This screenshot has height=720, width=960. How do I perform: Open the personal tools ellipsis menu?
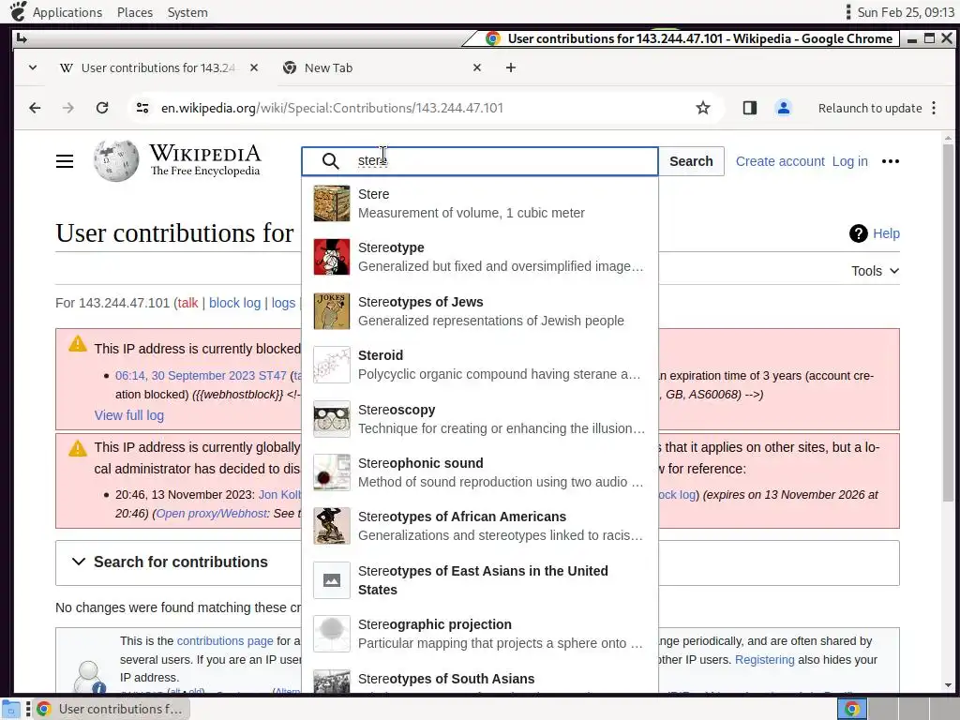coord(891,161)
